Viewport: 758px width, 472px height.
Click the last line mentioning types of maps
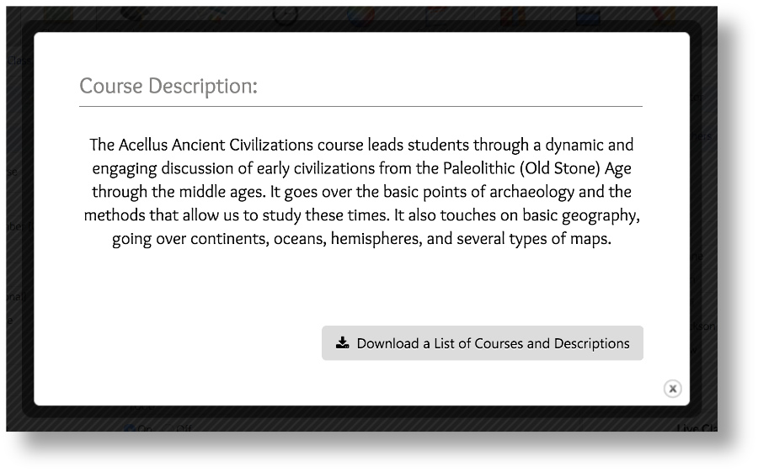361,239
